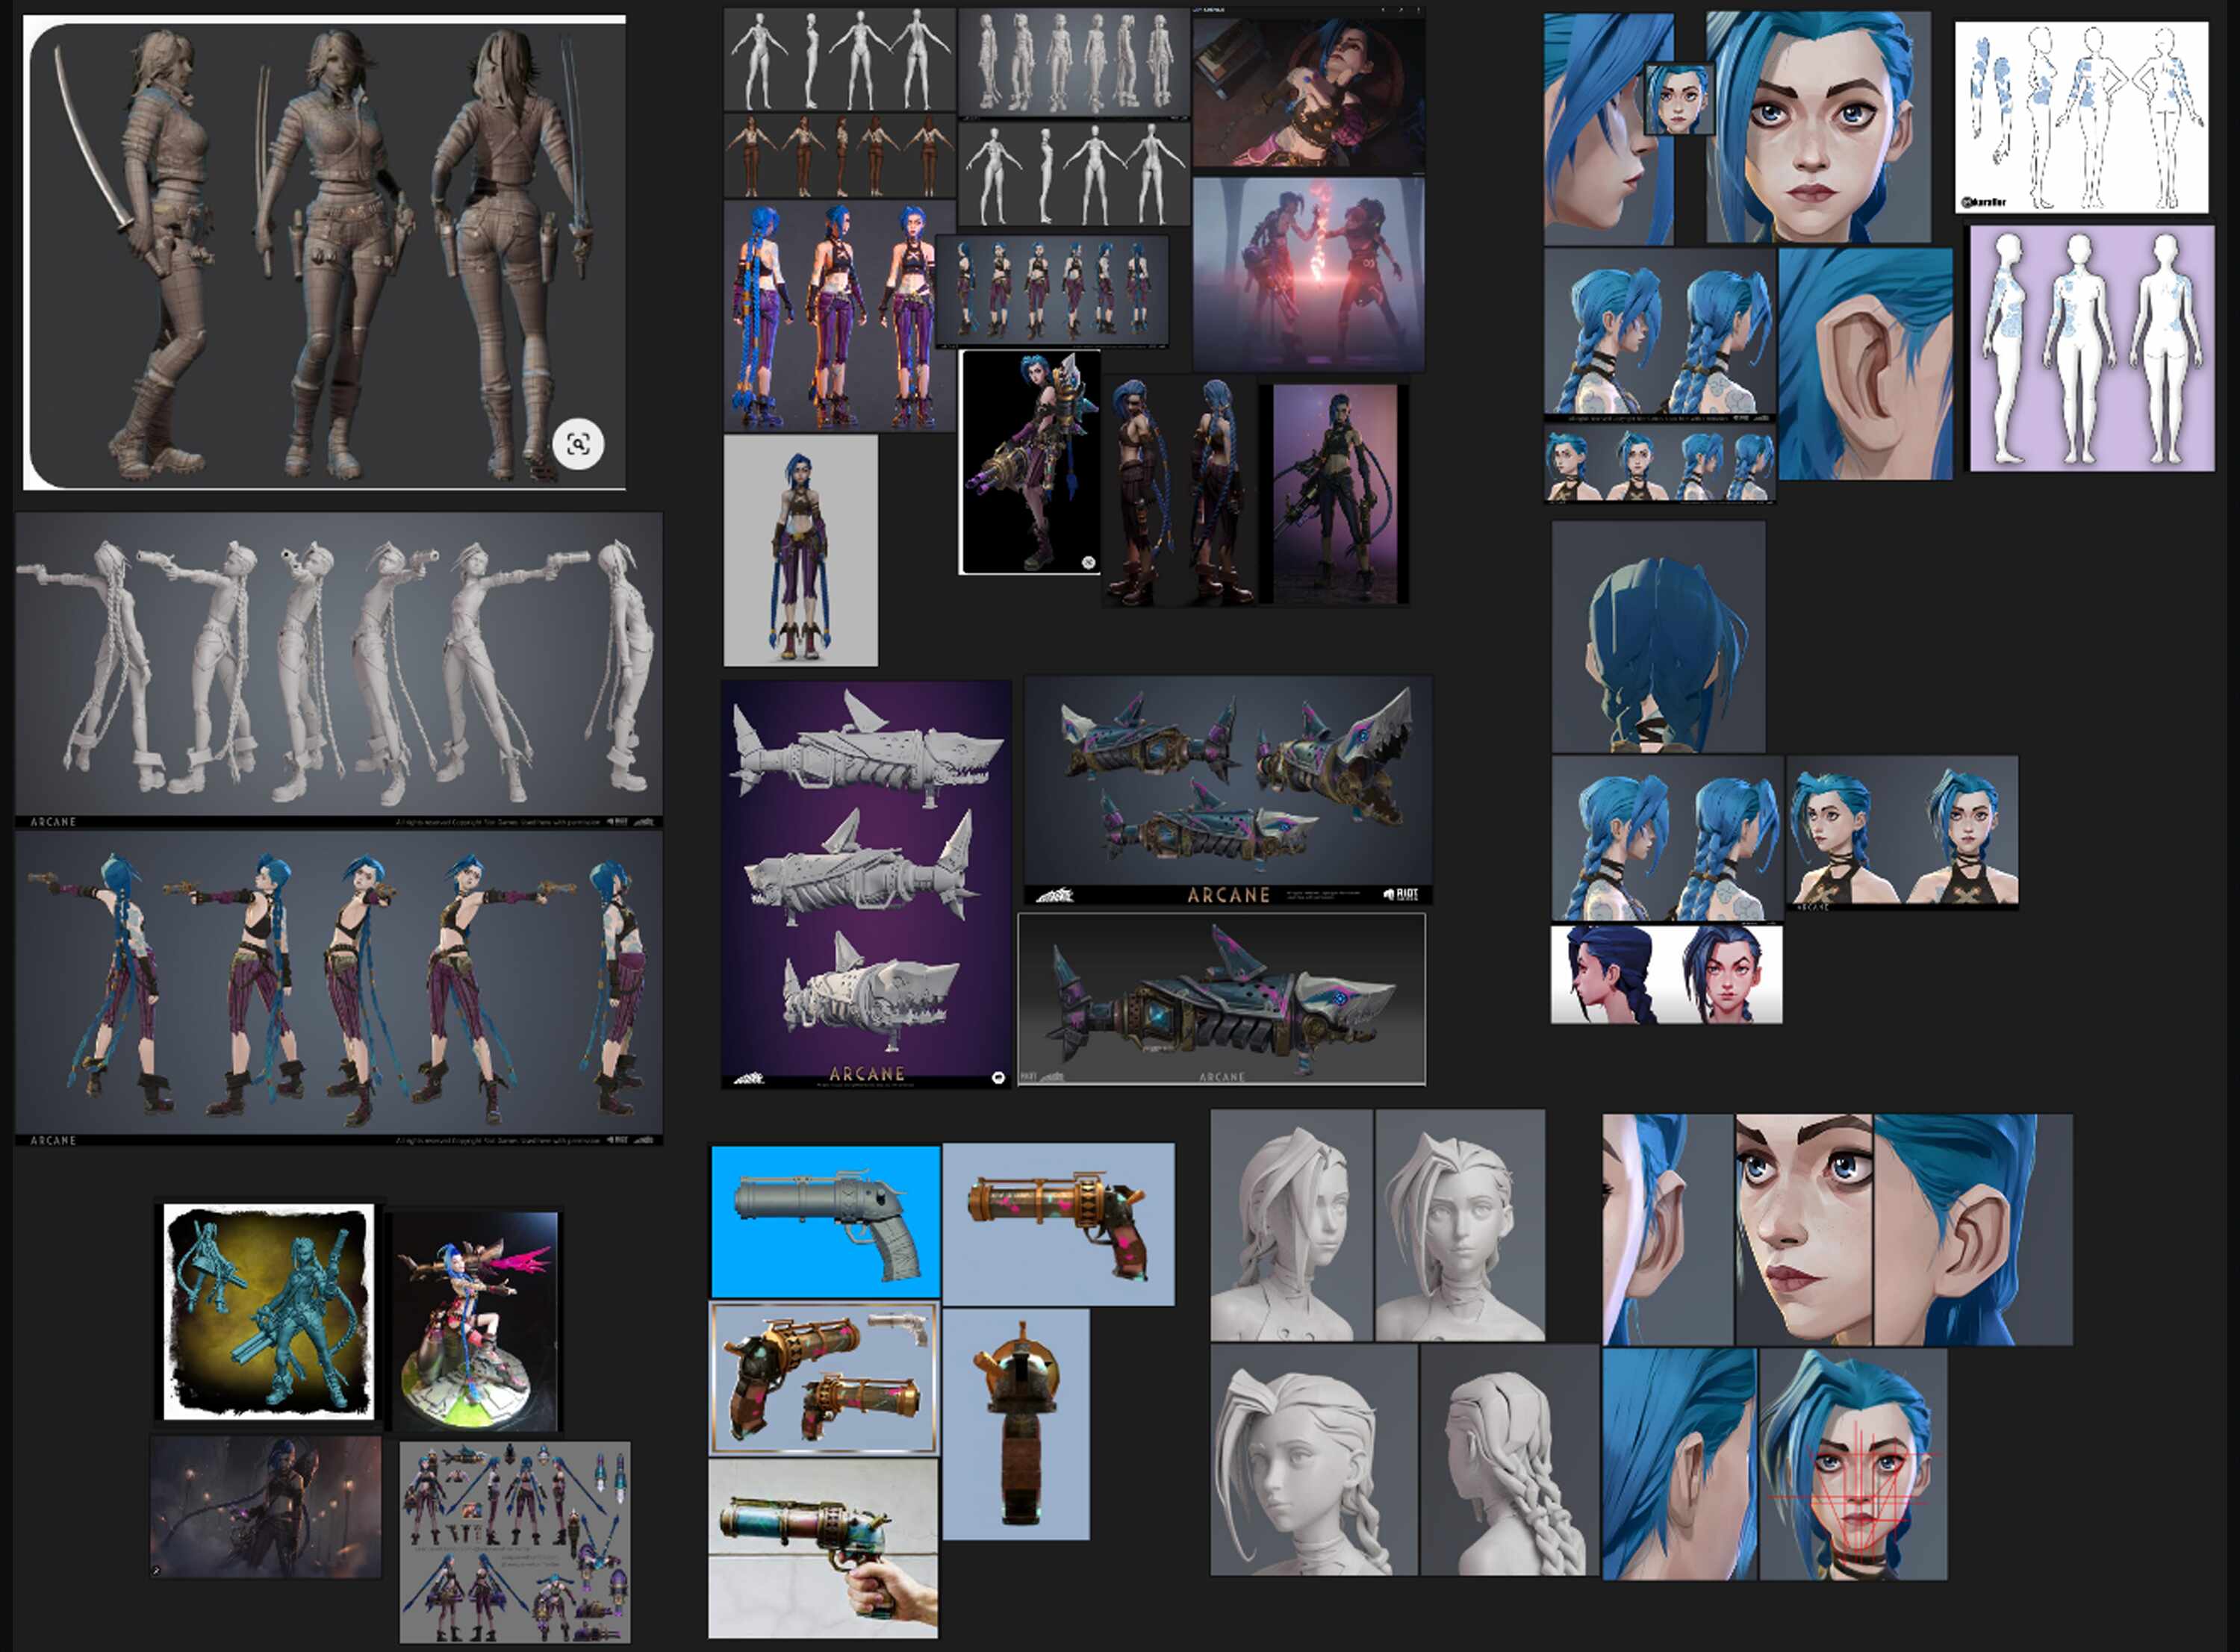Select the rear view of the pistol image

click(1016, 1424)
